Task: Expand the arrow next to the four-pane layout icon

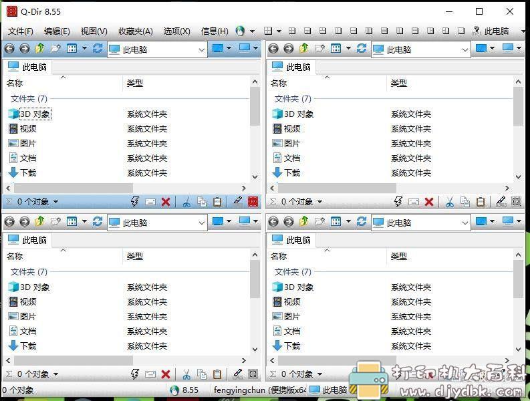Action: point(279,31)
